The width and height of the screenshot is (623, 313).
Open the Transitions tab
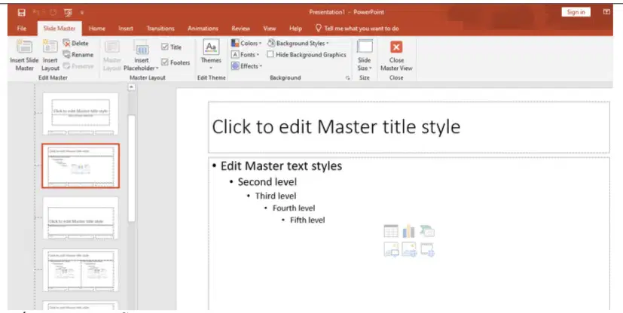[x=160, y=29]
